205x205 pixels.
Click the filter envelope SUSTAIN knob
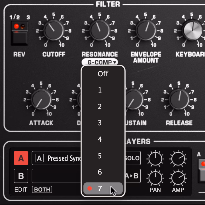134,99
